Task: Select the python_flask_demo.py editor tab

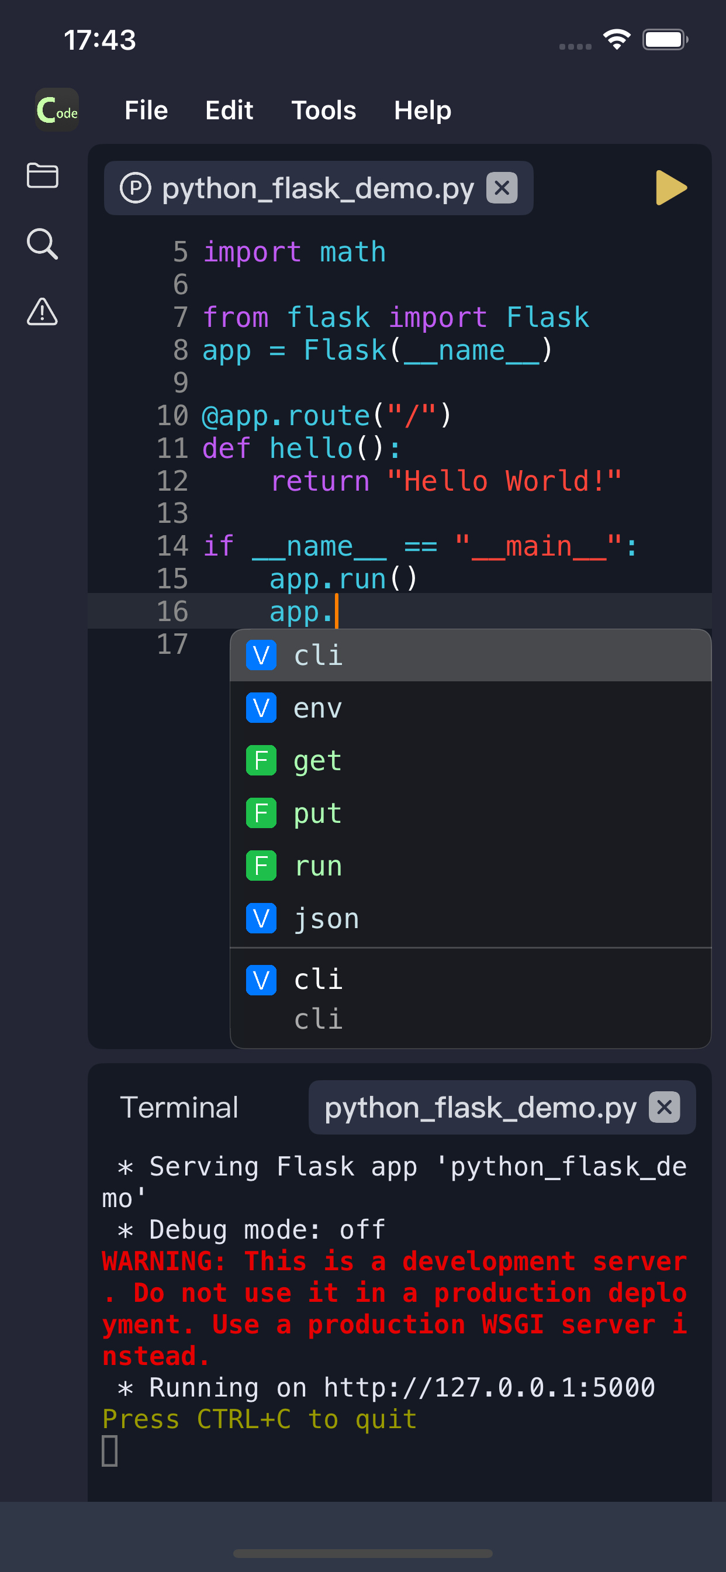Action: coord(318,188)
